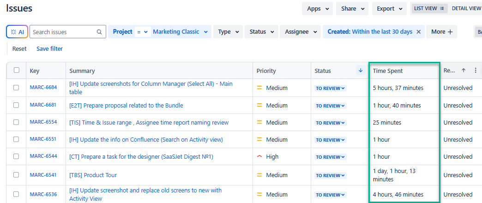Open the column options three-dot menu
The image size is (482, 203).
(x=476, y=70)
